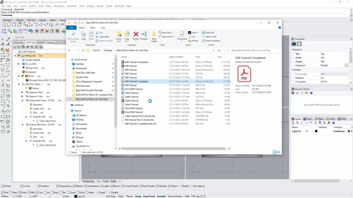Click the Copy icon in Clipboard group
Image resolution: width=353 pixels, height=198 pixels.
pyautogui.click(x=83, y=34)
